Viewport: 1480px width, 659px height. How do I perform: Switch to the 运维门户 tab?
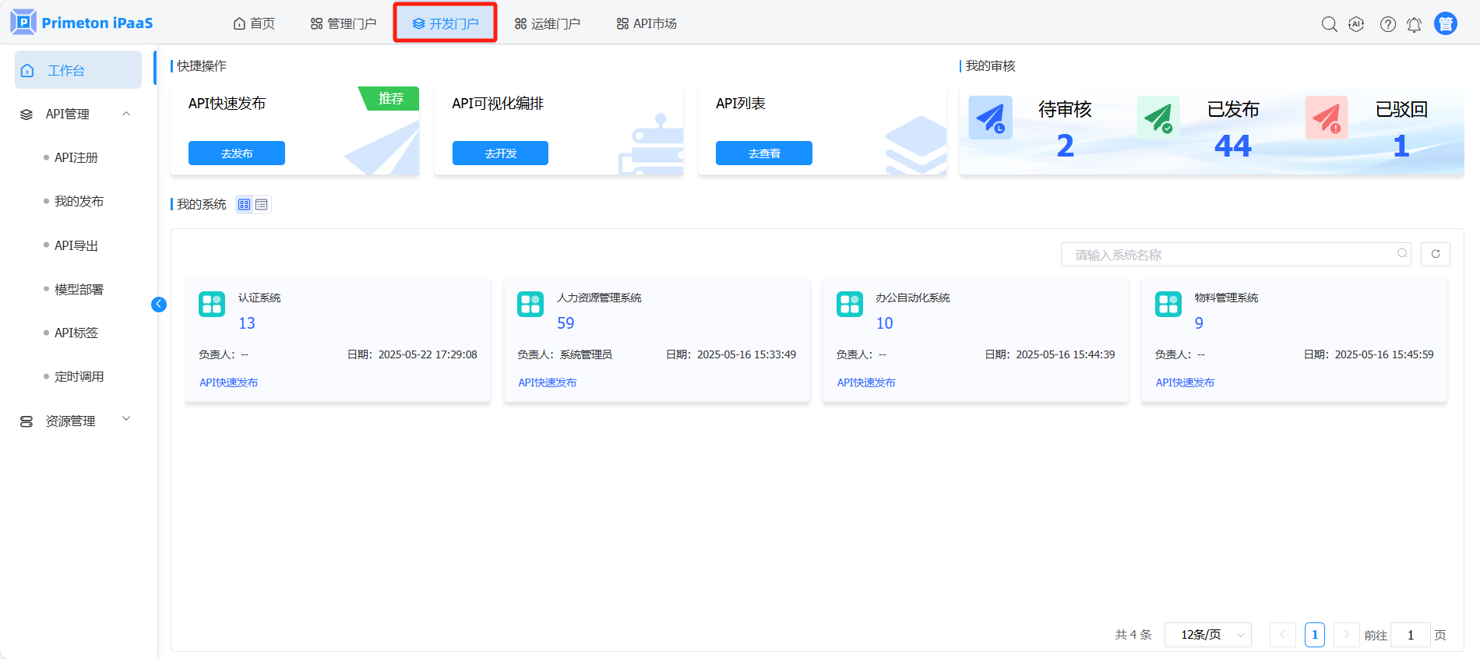(x=547, y=24)
